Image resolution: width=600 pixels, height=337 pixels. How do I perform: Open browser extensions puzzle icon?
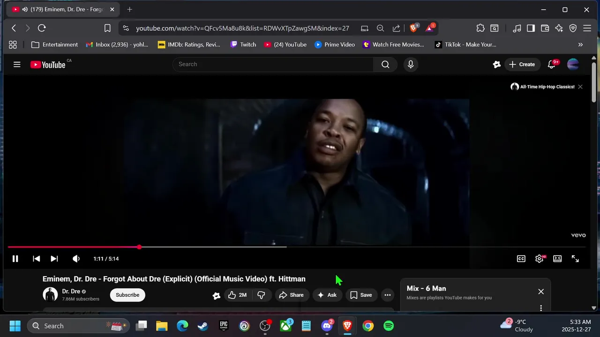click(480, 28)
